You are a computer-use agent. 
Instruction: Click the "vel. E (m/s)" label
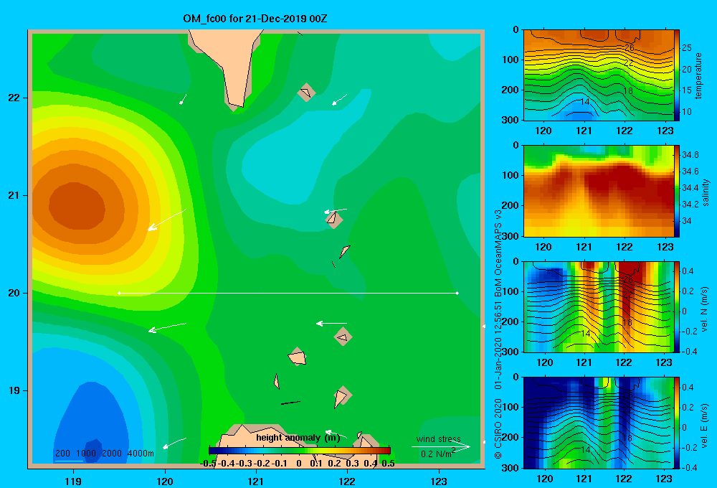tap(704, 426)
